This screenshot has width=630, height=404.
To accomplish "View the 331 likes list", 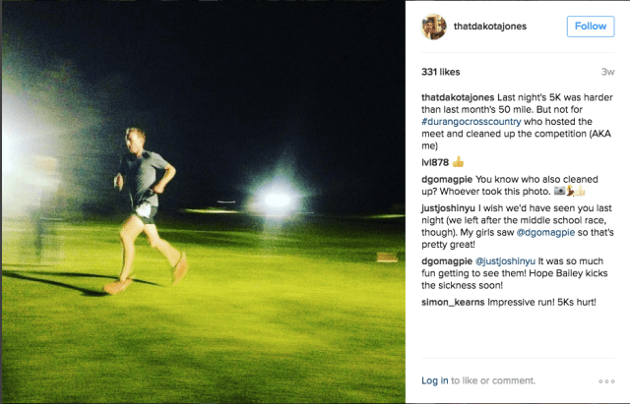I will point(442,72).
